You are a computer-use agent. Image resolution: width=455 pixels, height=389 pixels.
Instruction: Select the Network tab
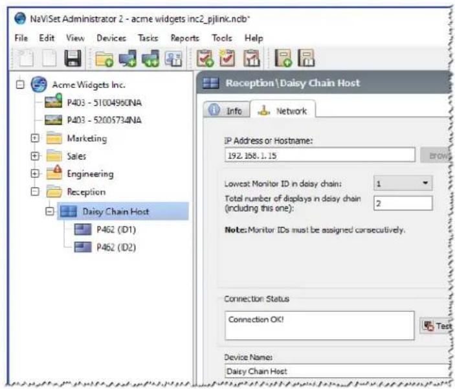(283, 110)
